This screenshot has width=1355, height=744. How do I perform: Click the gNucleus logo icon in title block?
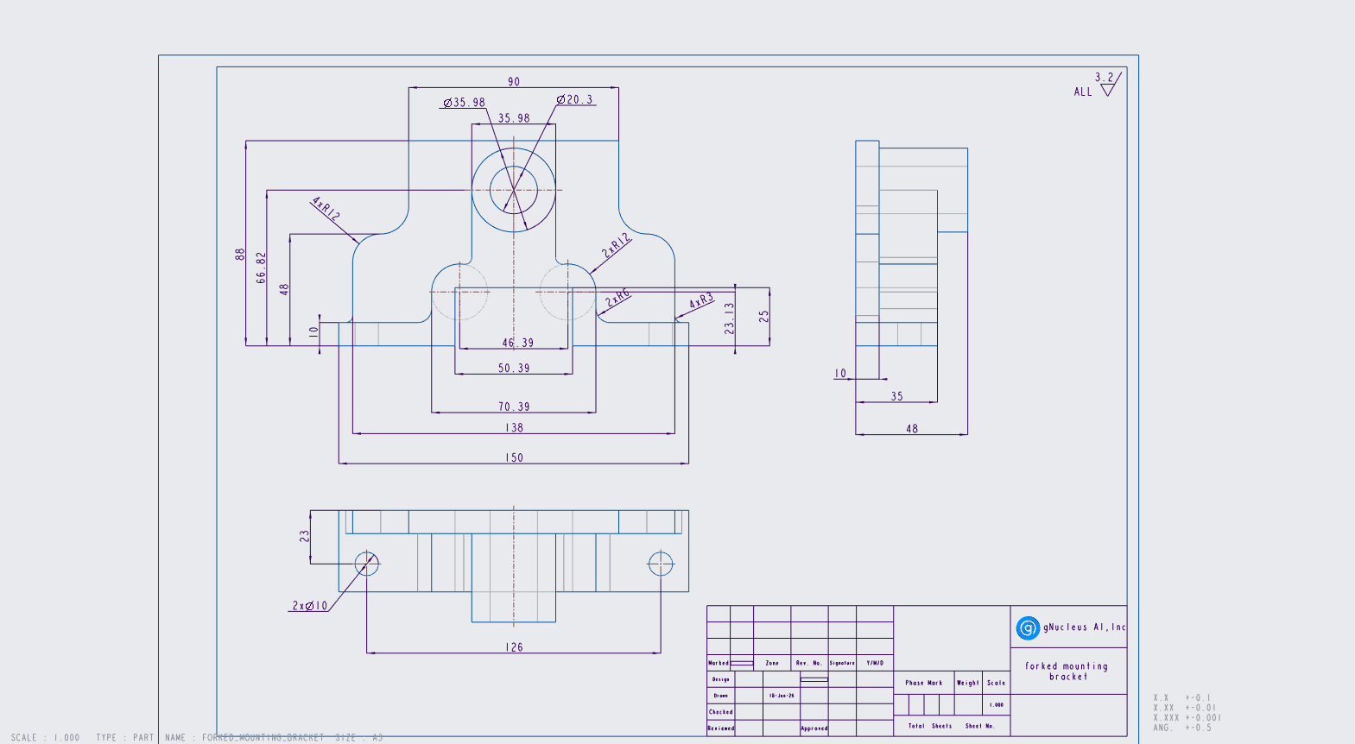[1028, 627]
